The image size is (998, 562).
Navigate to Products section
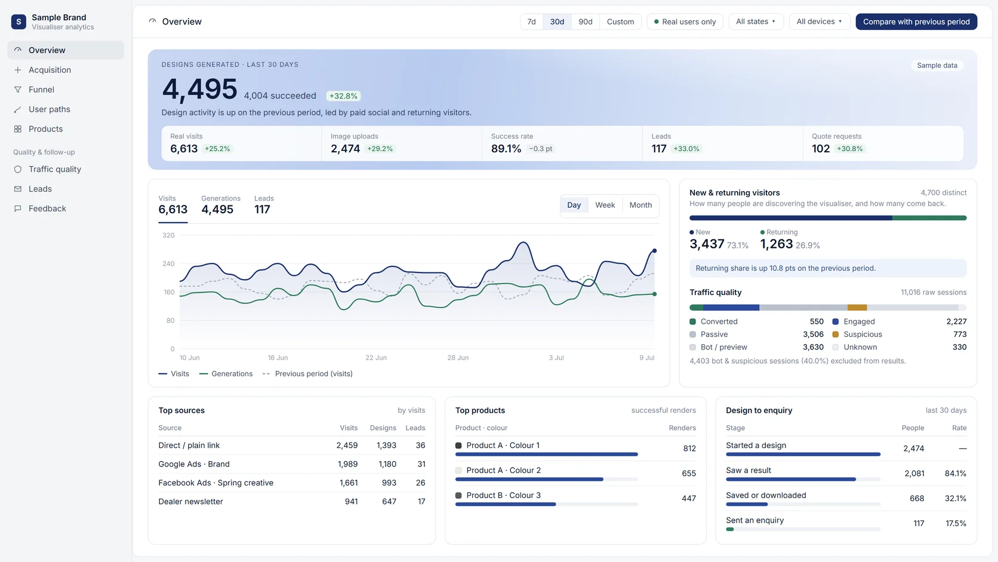pyautogui.click(x=66, y=129)
